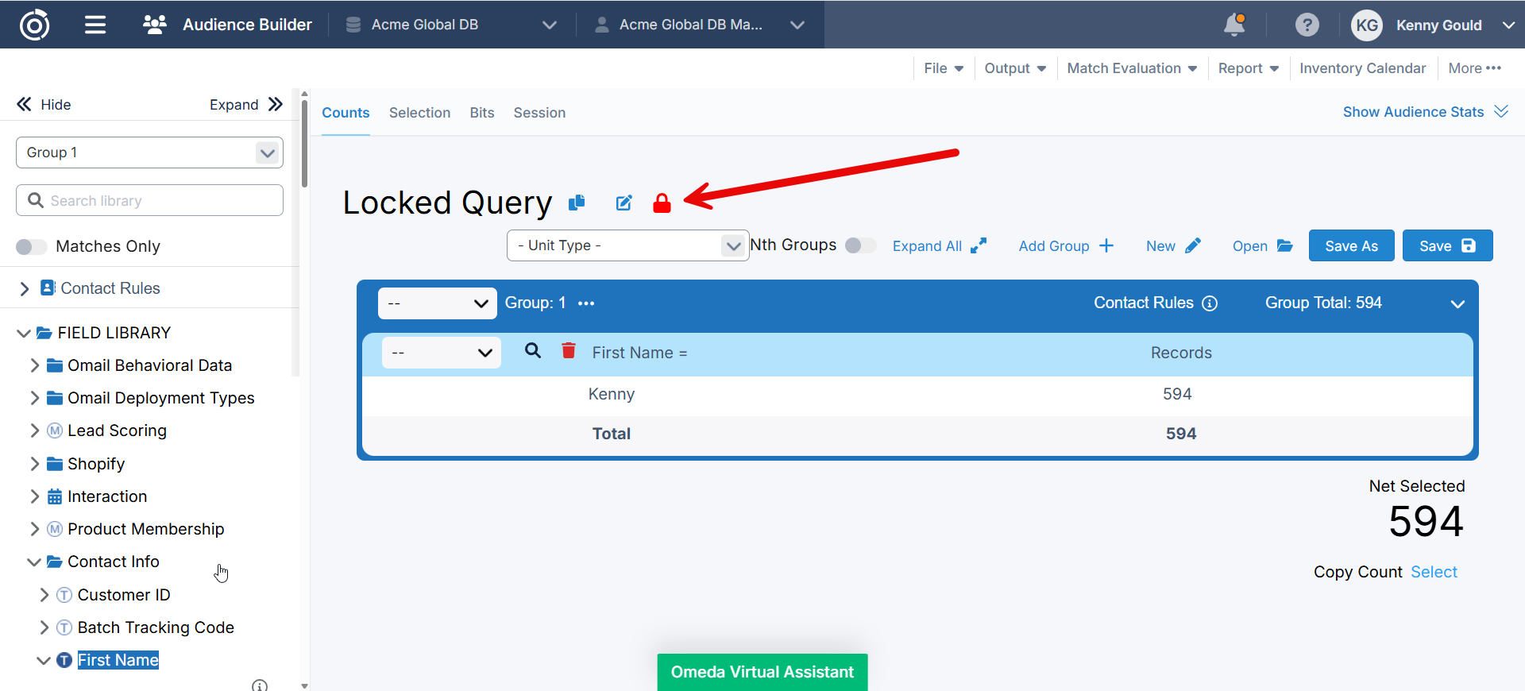Expand the Lead Scoring tree item
This screenshot has width=1525, height=691.
pyautogui.click(x=34, y=430)
